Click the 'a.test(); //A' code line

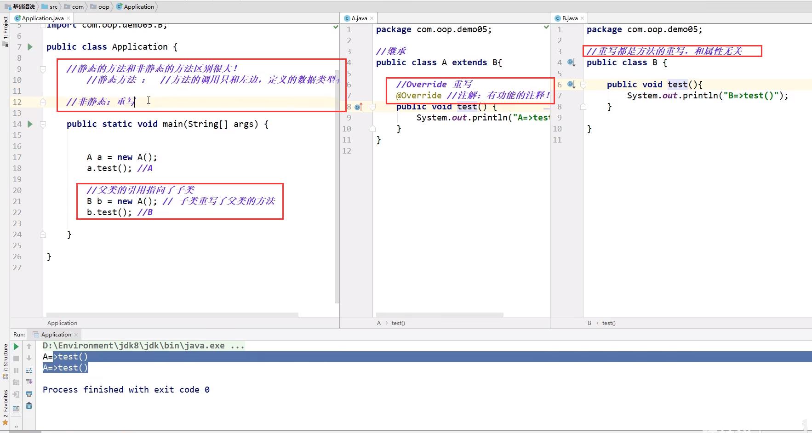tap(120, 168)
